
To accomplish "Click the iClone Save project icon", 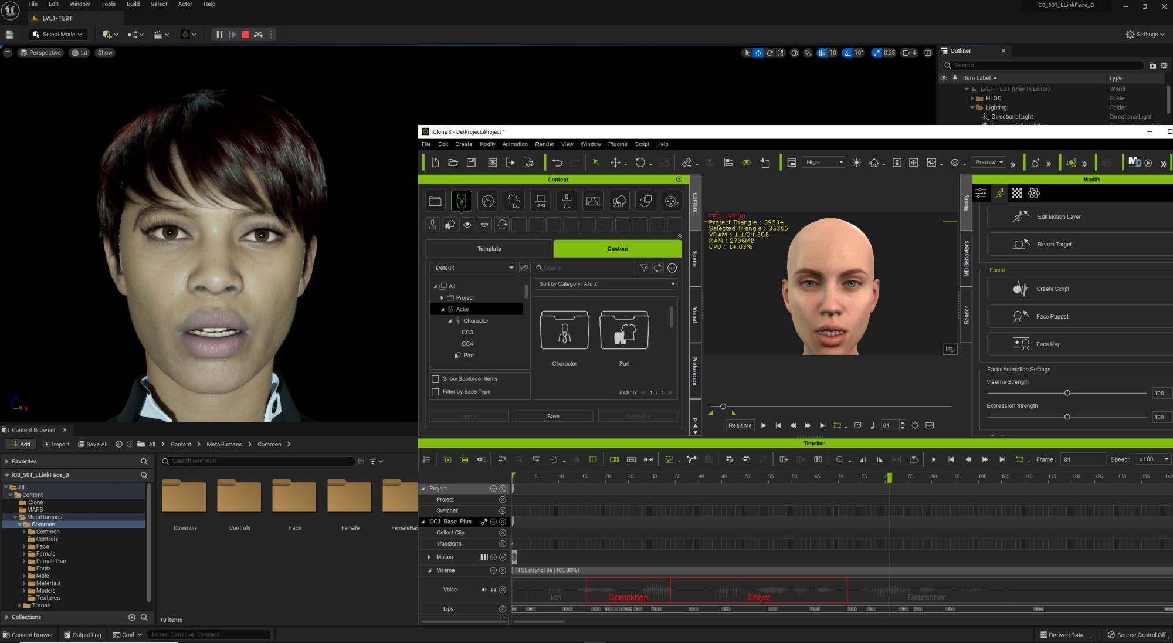I will pyautogui.click(x=471, y=163).
